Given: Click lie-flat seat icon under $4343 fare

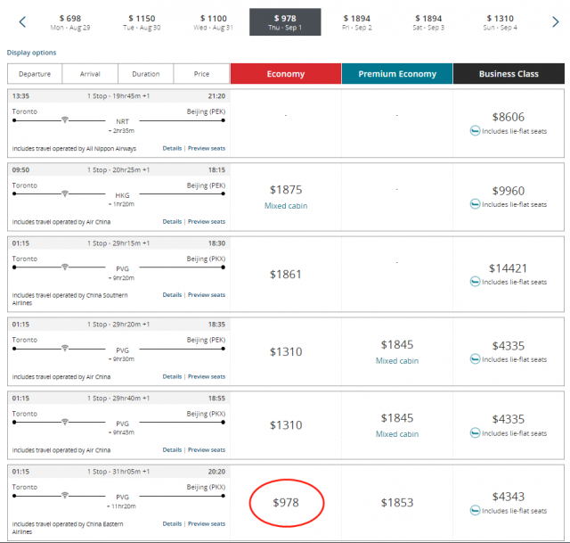Looking at the screenshot, I should coord(475,510).
